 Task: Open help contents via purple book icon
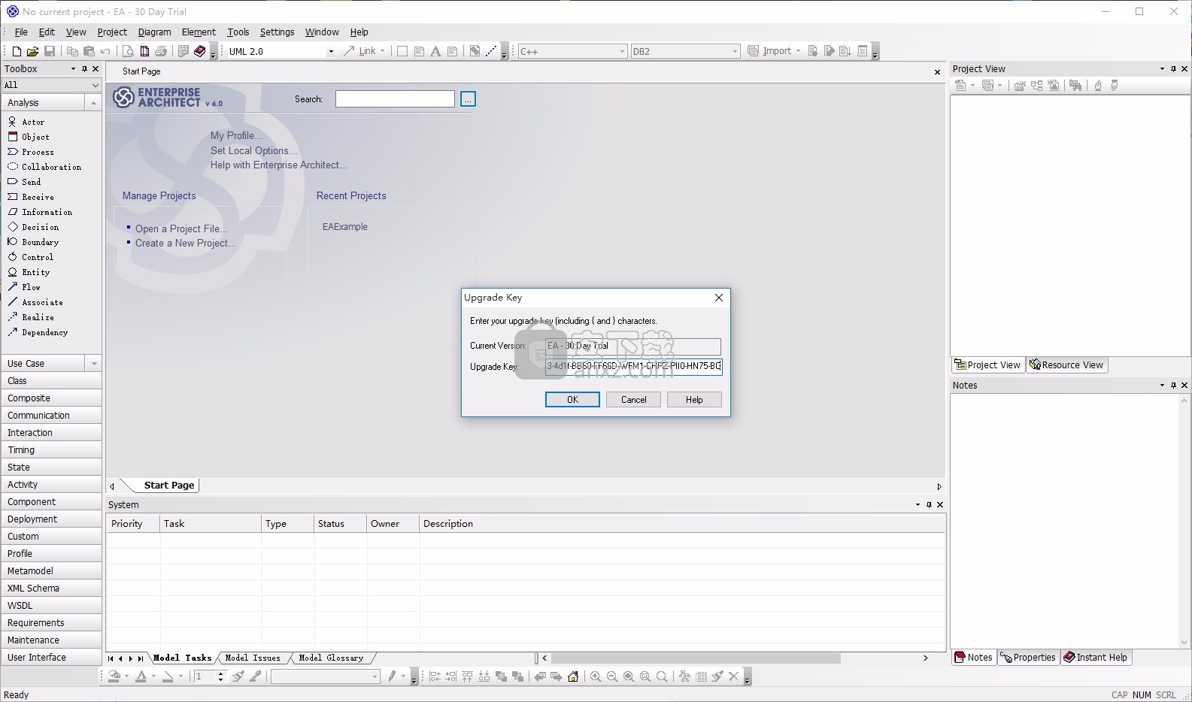[x=199, y=51]
